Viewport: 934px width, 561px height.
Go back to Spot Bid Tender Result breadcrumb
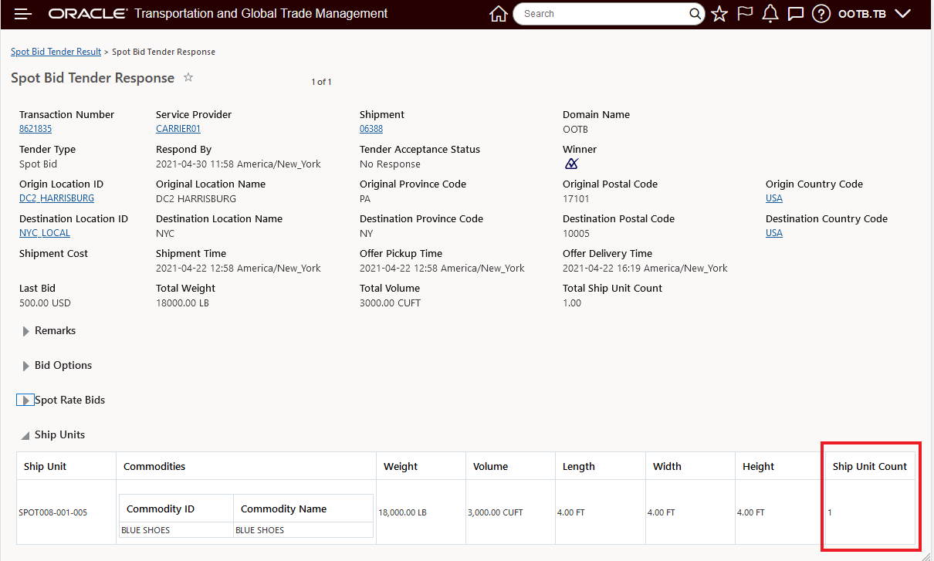56,52
